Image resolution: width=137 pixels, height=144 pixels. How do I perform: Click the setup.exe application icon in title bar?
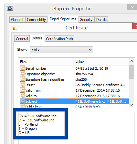[x=10, y=8]
